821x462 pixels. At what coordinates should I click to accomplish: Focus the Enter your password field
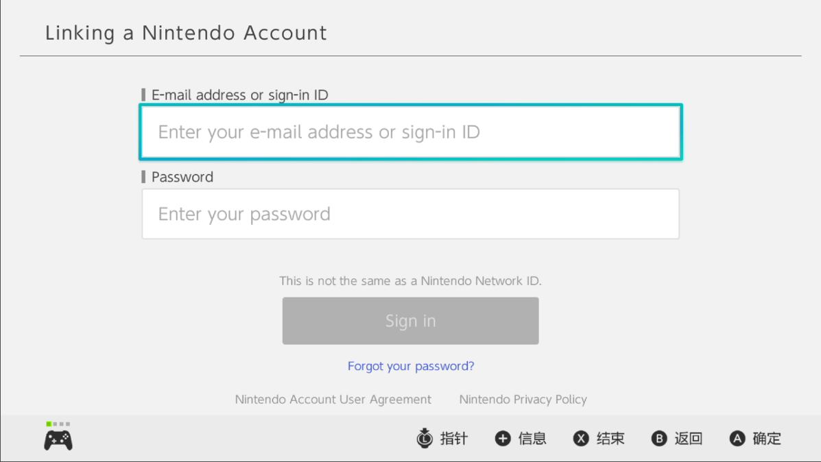(410, 214)
